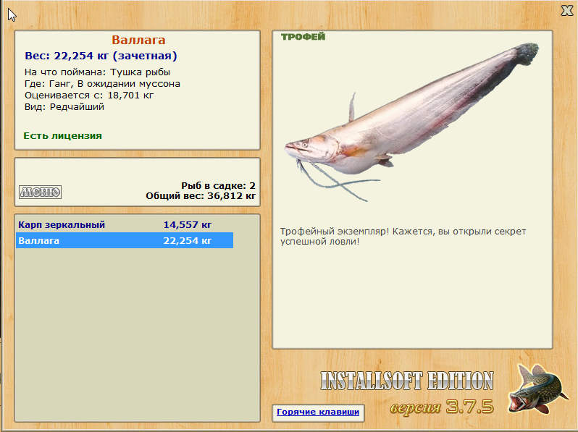Click the Общий вес: 36,812 кг total
The height and width of the screenshot is (432, 578).
201,196
